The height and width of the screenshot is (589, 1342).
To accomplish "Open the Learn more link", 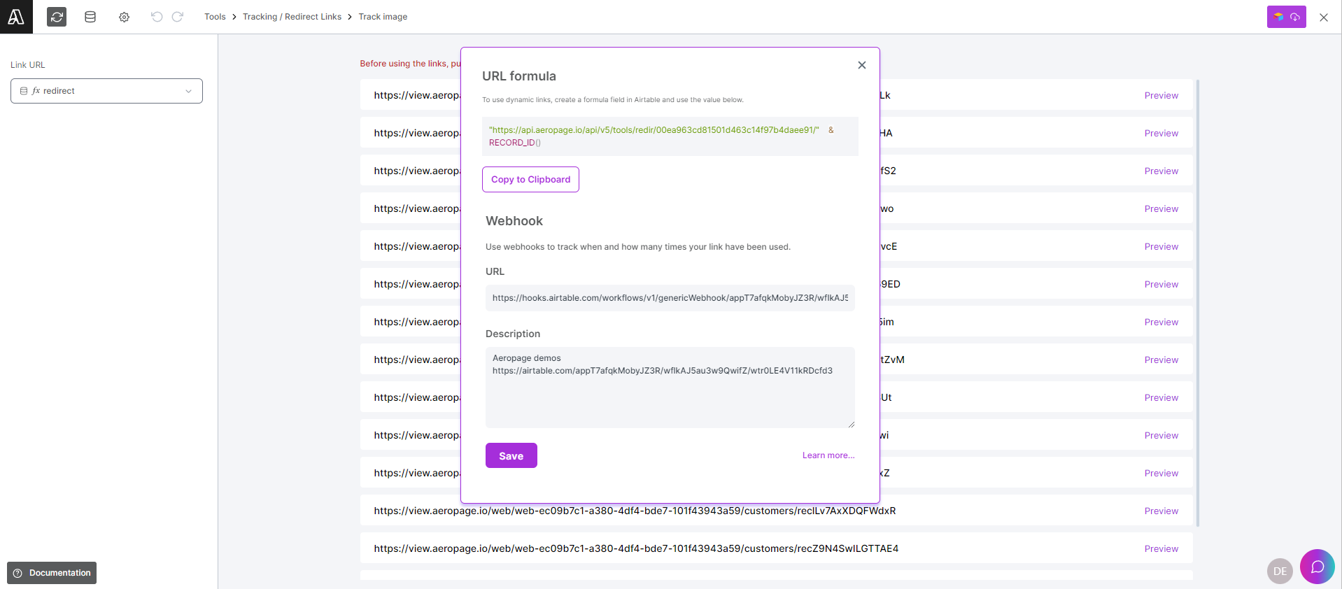I will (828, 455).
